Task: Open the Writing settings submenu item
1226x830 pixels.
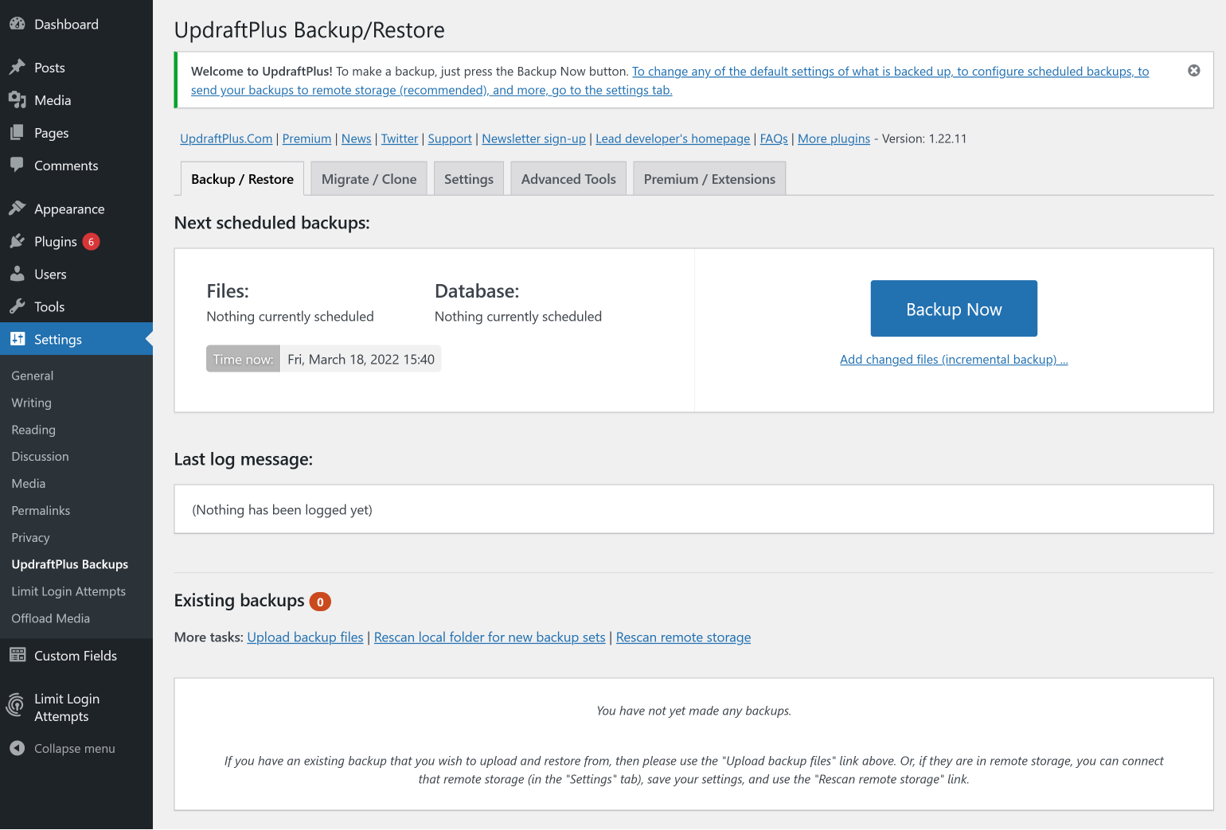Action: click(32, 403)
